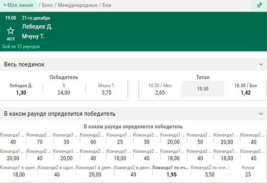Click the Победитель market heading
This screenshot has height=183, width=267.
64,77
